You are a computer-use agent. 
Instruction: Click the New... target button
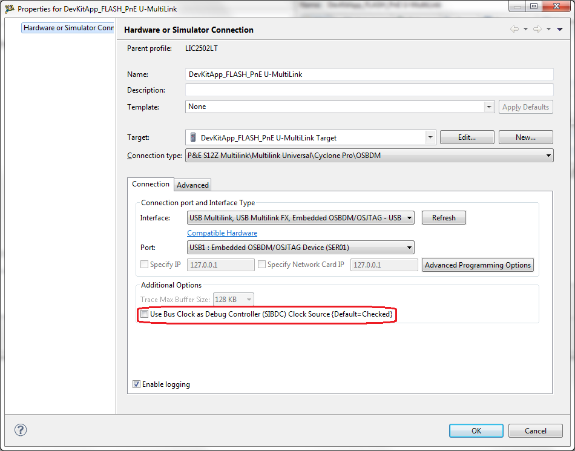525,137
